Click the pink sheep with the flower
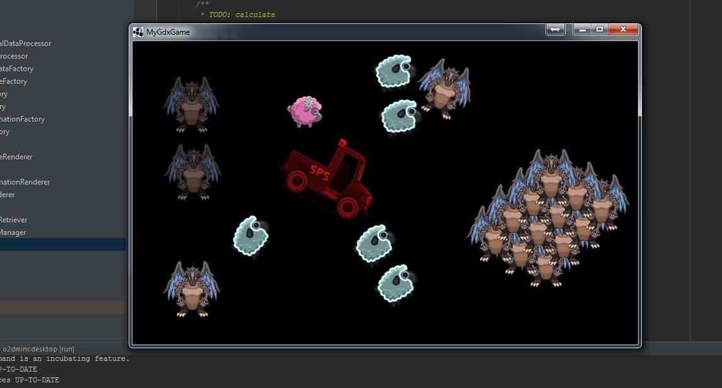The image size is (722, 388). [x=305, y=111]
